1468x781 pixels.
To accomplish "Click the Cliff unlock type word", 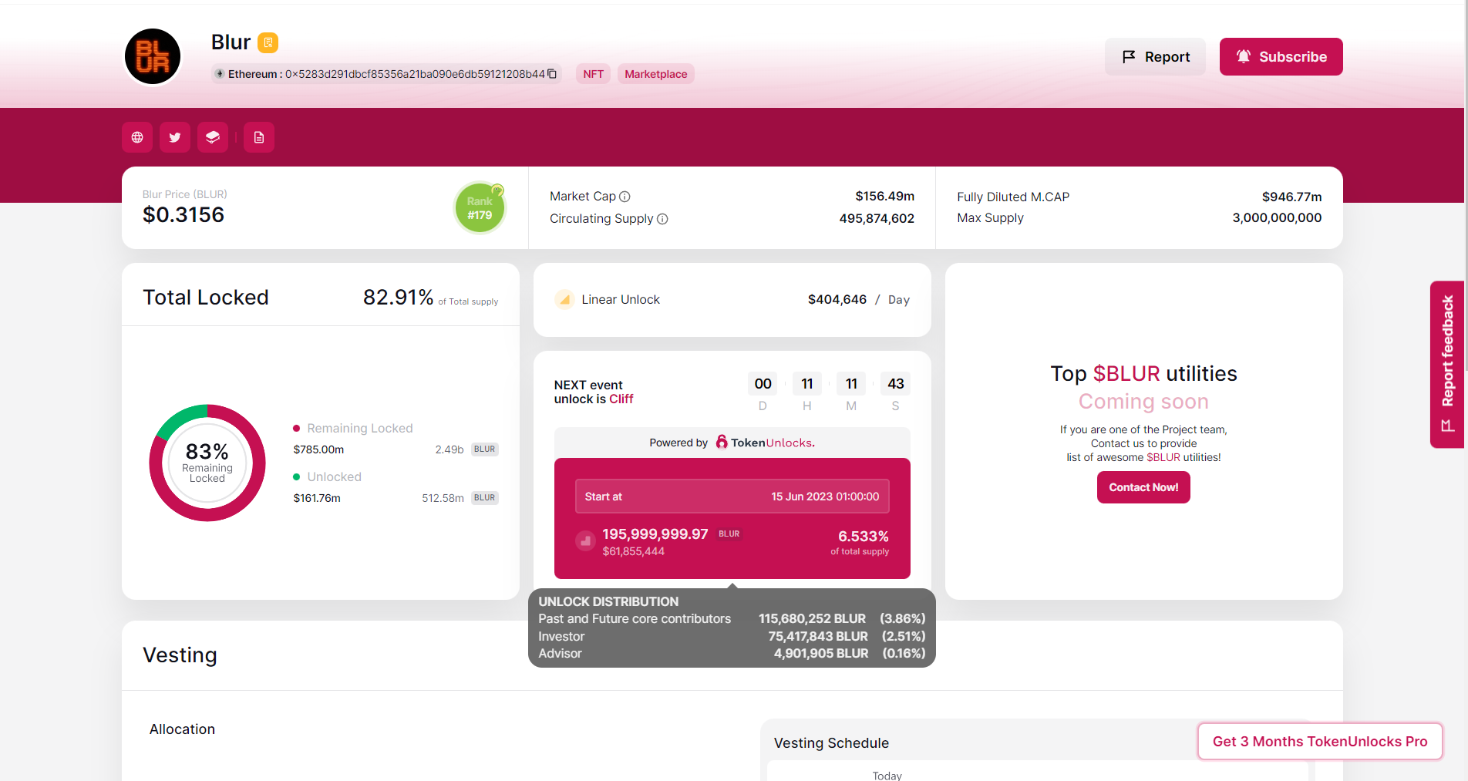I will 621,399.
